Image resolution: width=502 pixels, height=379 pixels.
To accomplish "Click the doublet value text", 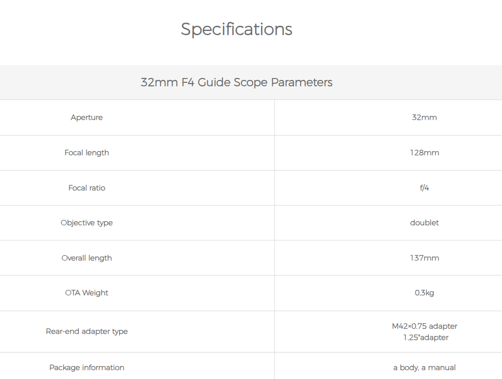I will [x=424, y=223].
